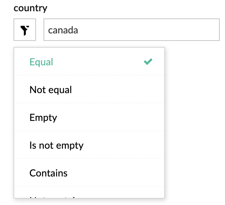The image size is (225, 205).
Task: Collapse the filter operator dropdown via funnel button
Action: tap(25, 30)
